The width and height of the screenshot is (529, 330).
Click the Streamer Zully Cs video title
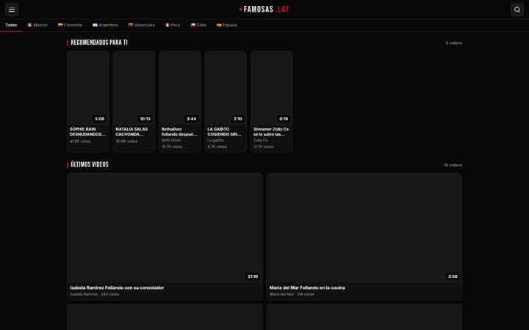pos(271,132)
